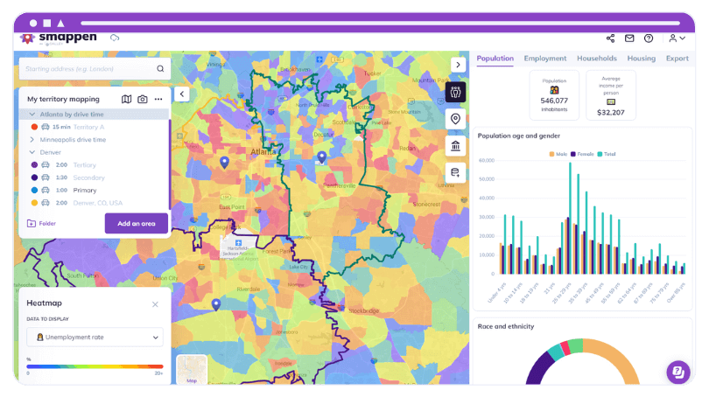Click the map pin southwest of Riverdale
709x397 pixels.
click(x=216, y=304)
